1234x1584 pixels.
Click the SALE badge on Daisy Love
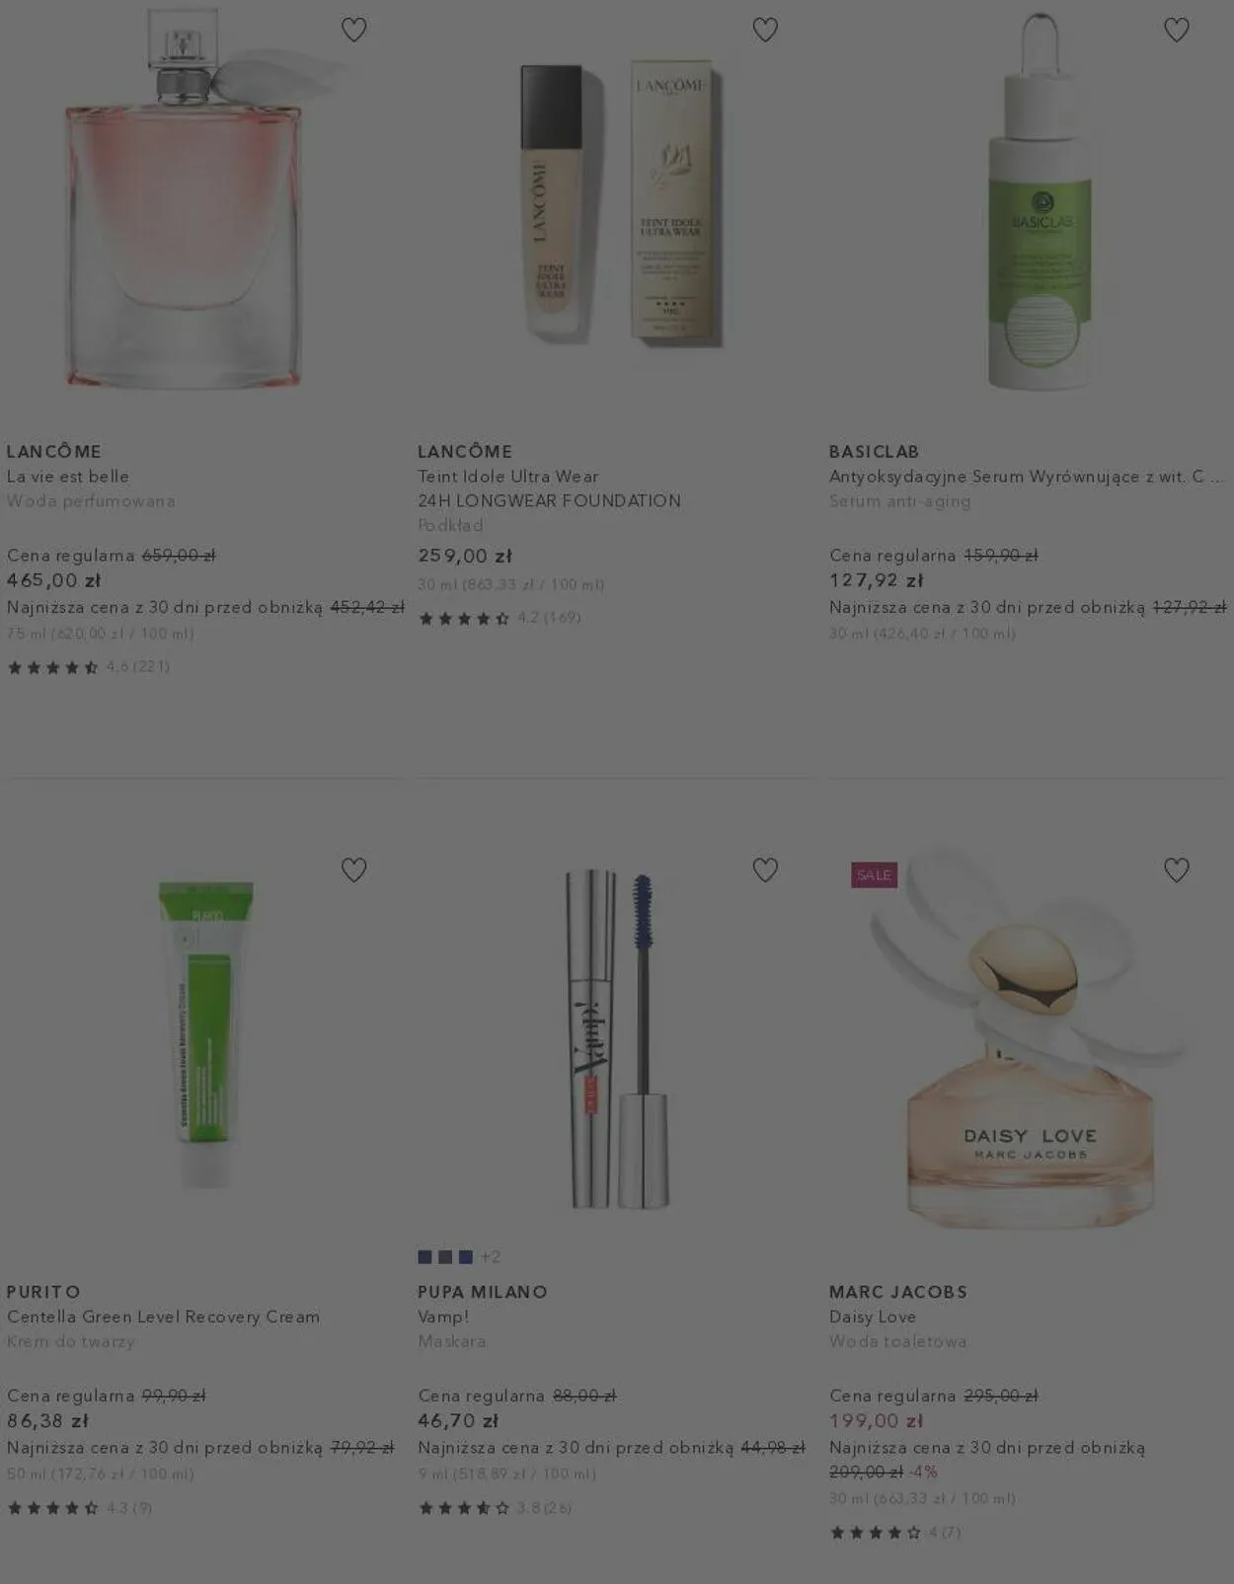click(874, 875)
